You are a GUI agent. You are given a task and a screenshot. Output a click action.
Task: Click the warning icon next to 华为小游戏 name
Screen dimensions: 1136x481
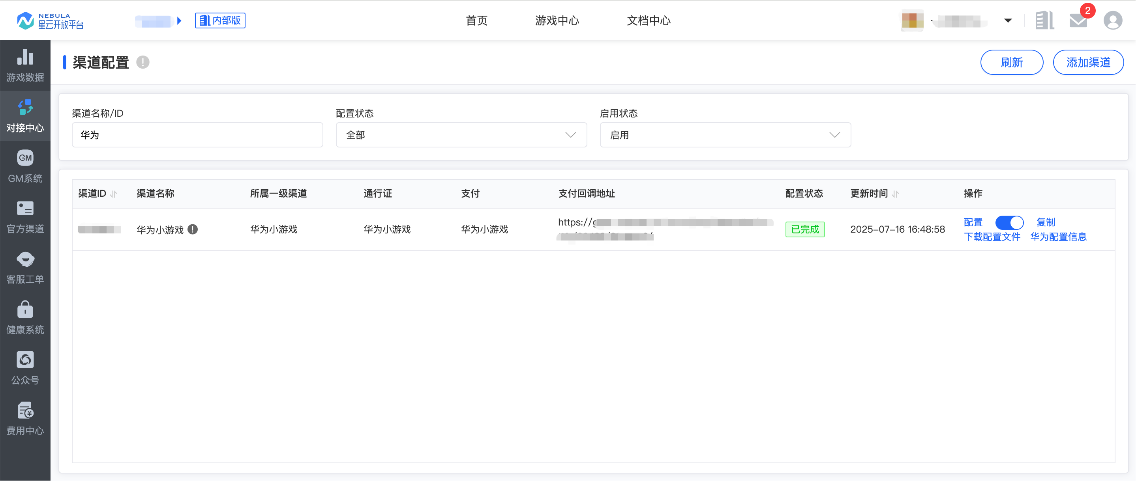193,229
